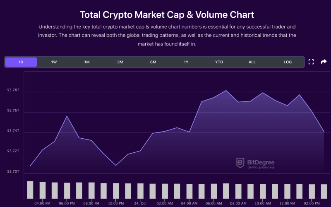The image size is (331, 207).
Task: Click the 06:00 PM time axis label
Action: click(x=67, y=203)
